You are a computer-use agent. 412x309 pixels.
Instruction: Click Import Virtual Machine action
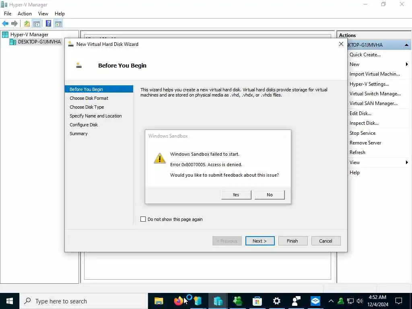click(375, 74)
